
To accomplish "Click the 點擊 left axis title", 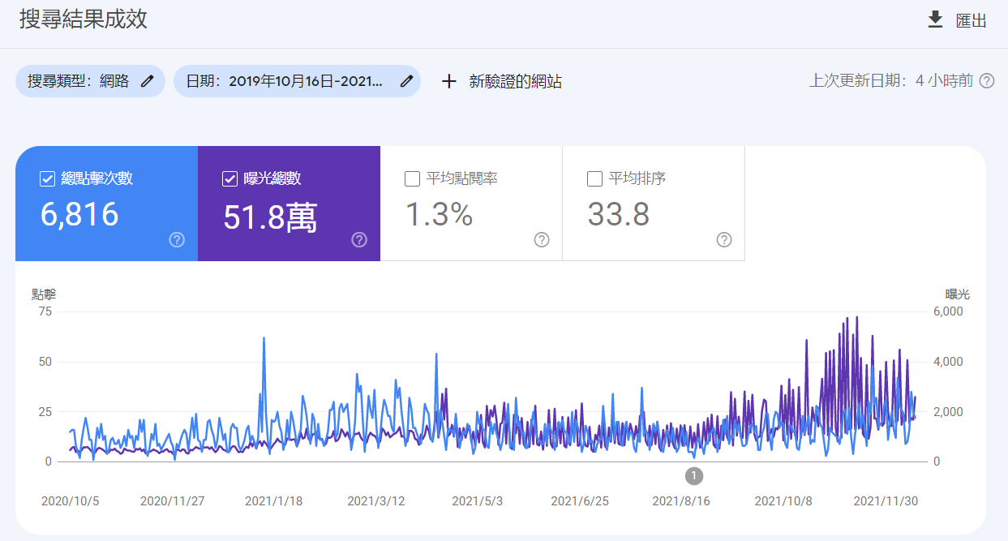I will (x=44, y=294).
